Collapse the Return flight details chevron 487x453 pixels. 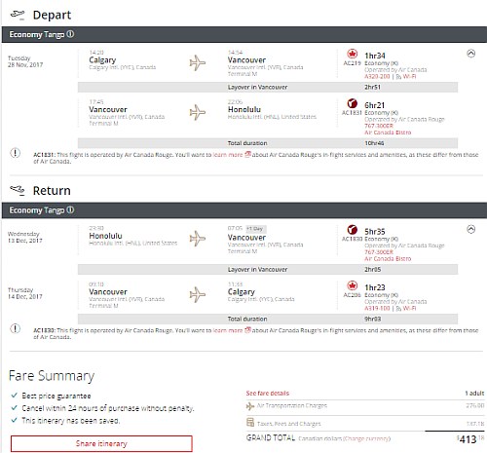click(471, 230)
